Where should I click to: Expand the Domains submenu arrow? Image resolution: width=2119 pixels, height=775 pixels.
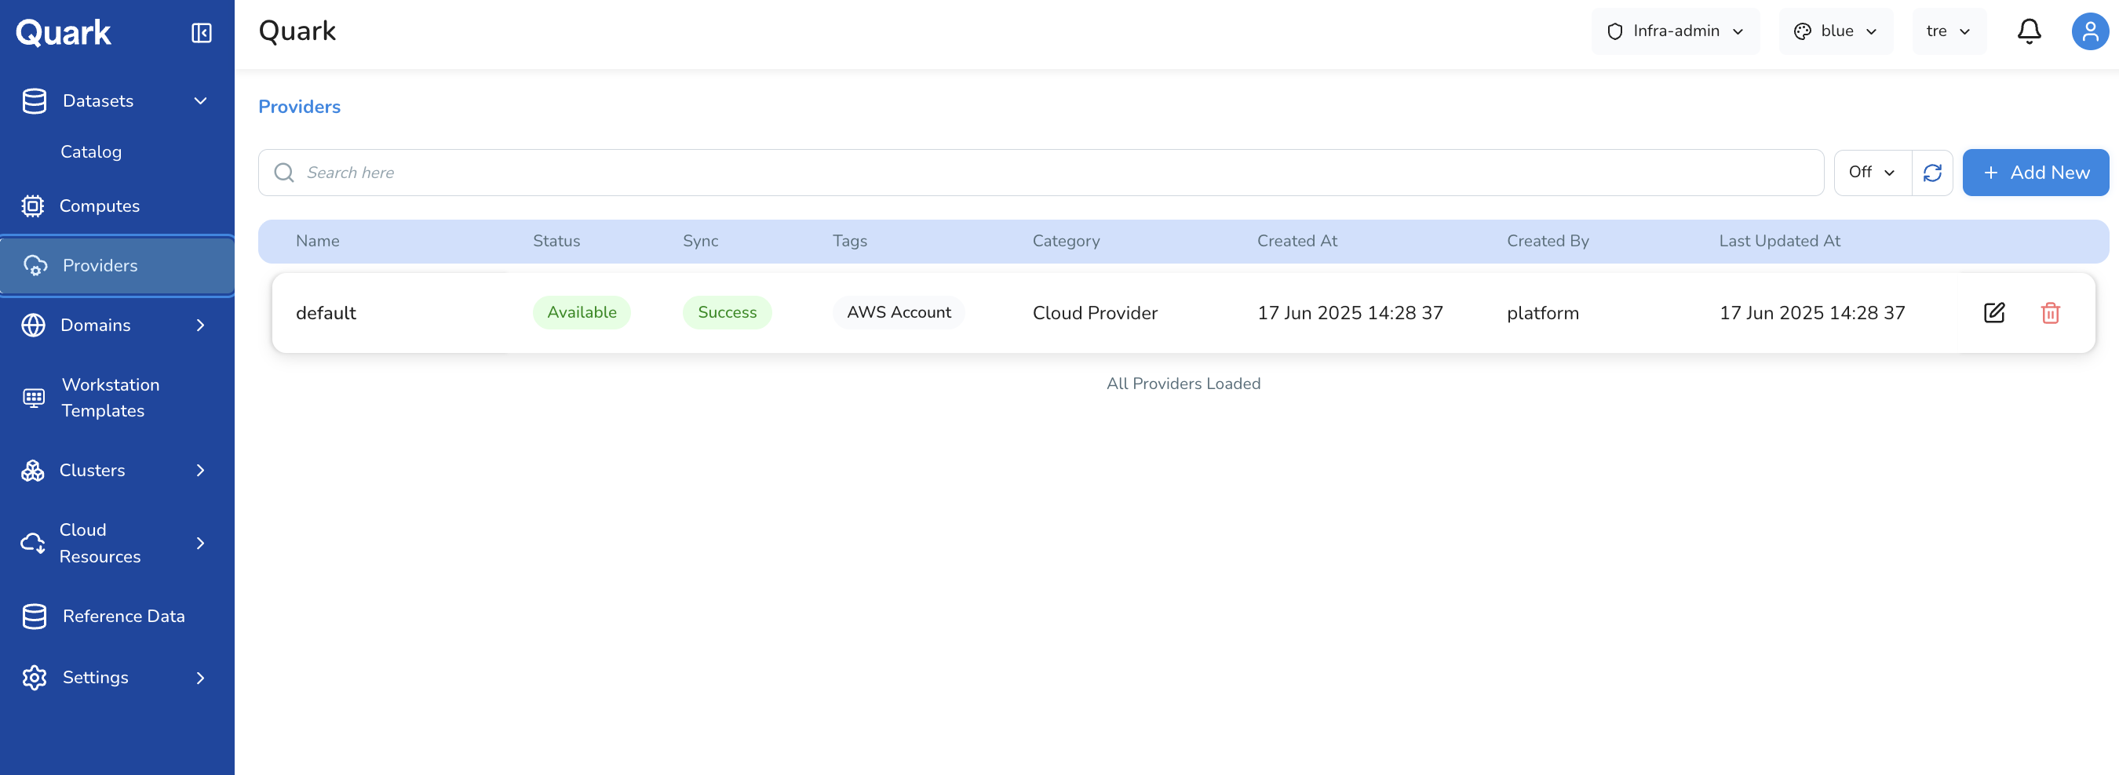pos(200,326)
